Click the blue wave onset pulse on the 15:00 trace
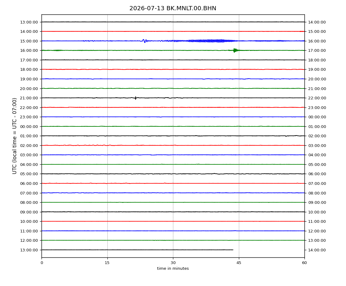This screenshot has width=346, height=286. click(145, 41)
